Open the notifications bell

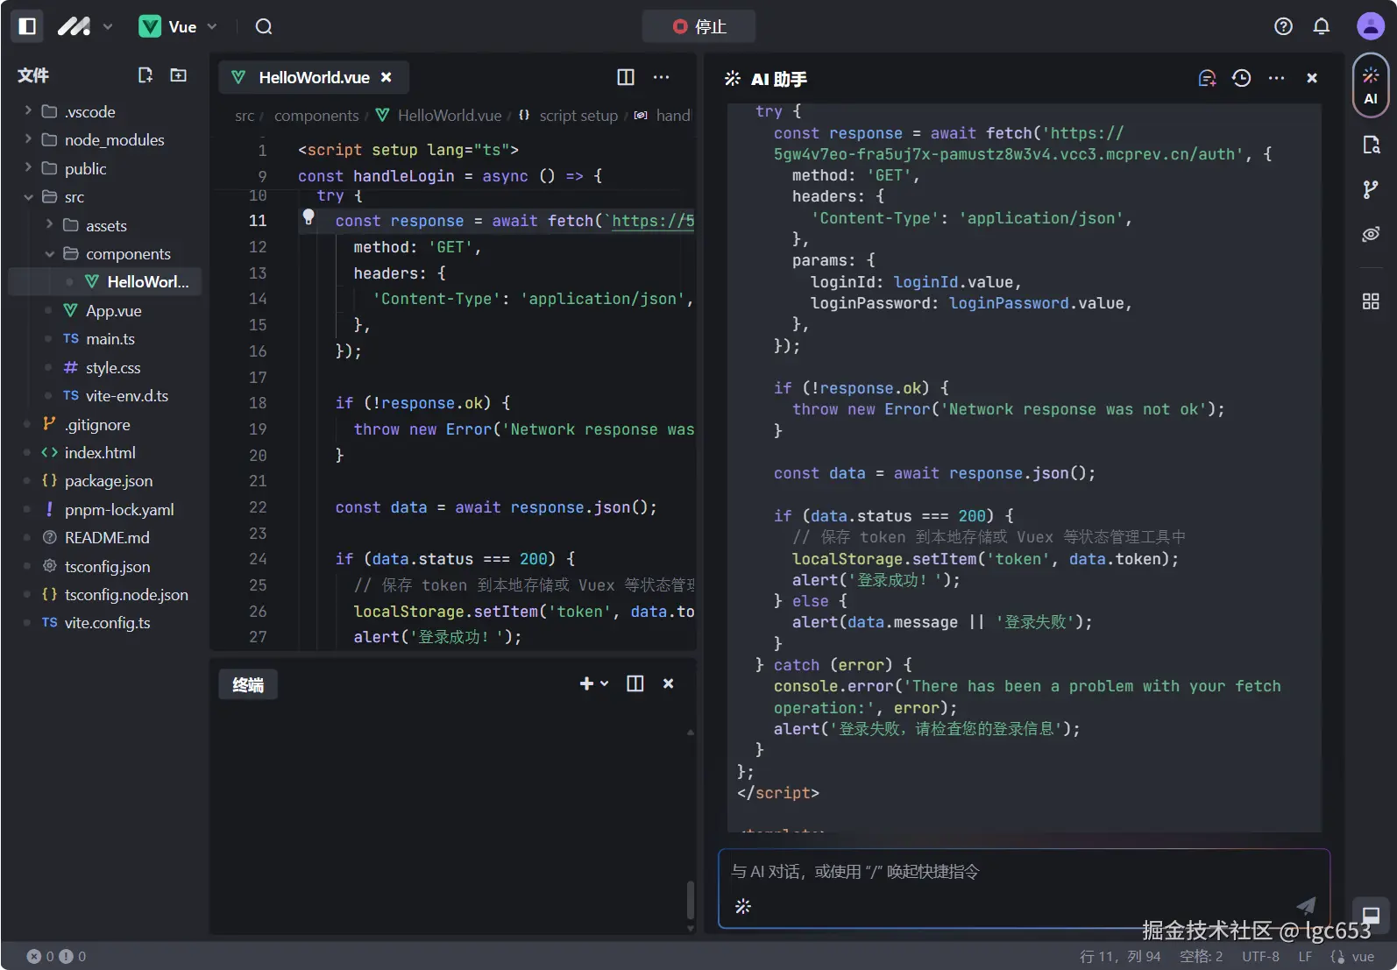tap(1322, 26)
